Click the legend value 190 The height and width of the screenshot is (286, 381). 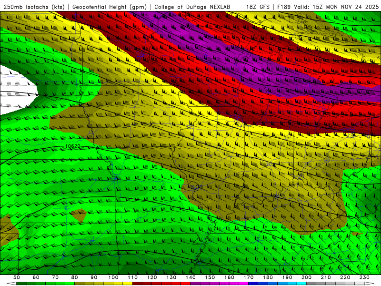coord(287,277)
